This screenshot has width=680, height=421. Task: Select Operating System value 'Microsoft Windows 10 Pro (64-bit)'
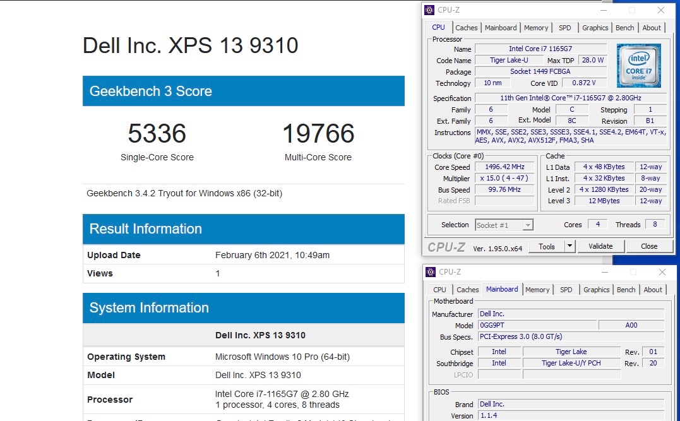click(x=282, y=357)
